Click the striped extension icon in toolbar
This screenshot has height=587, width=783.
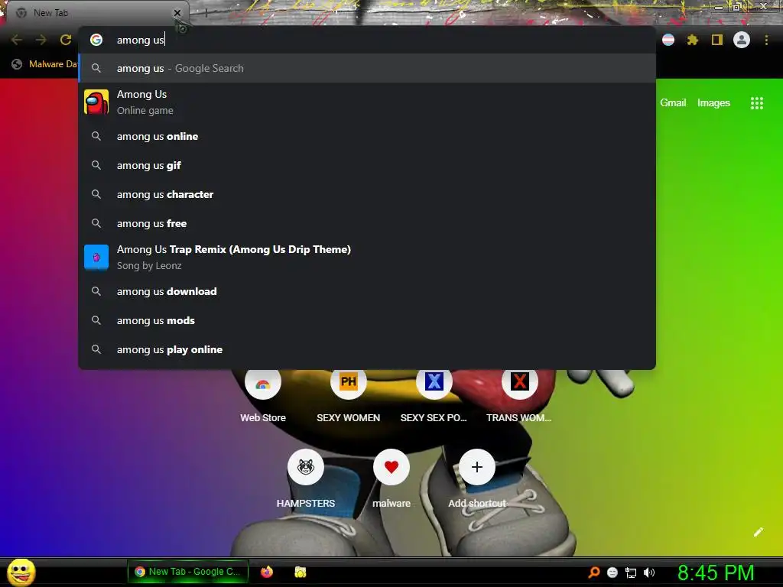pos(668,40)
